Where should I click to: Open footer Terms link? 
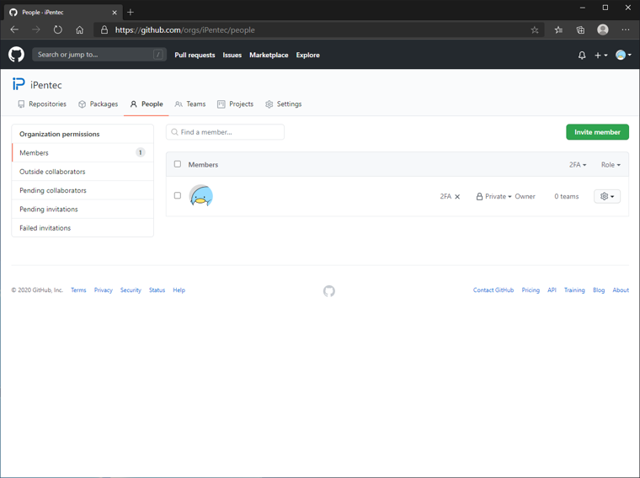[x=78, y=290]
